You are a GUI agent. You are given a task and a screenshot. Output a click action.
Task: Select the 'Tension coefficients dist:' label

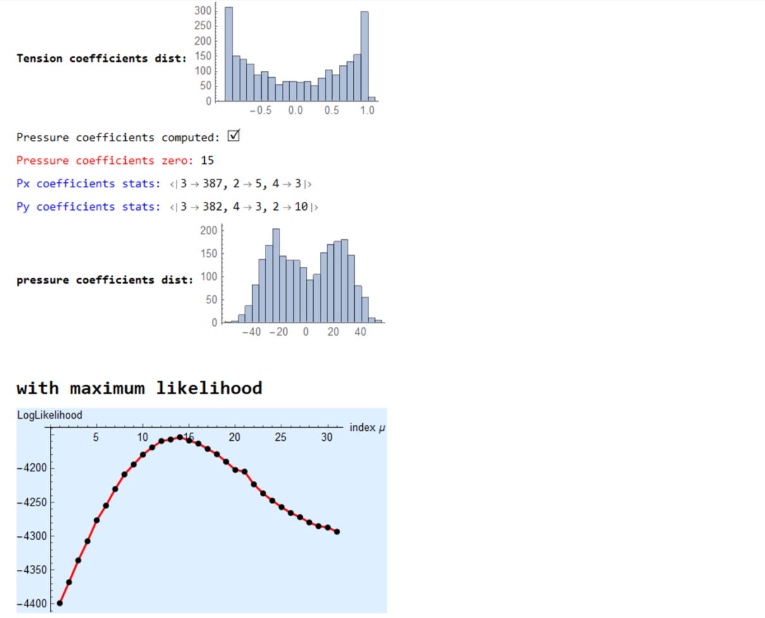(x=102, y=58)
